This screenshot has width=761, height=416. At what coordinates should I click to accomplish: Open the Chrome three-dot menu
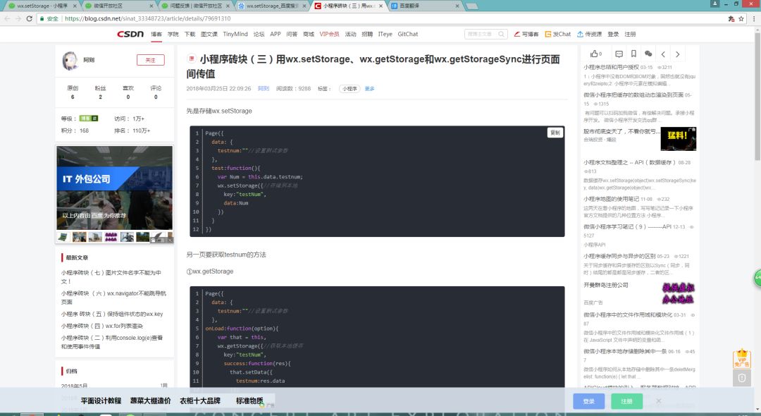(754, 18)
